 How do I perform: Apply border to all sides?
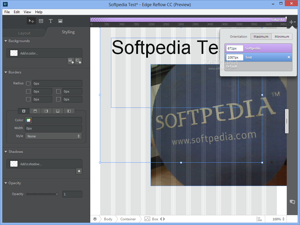[24, 111]
